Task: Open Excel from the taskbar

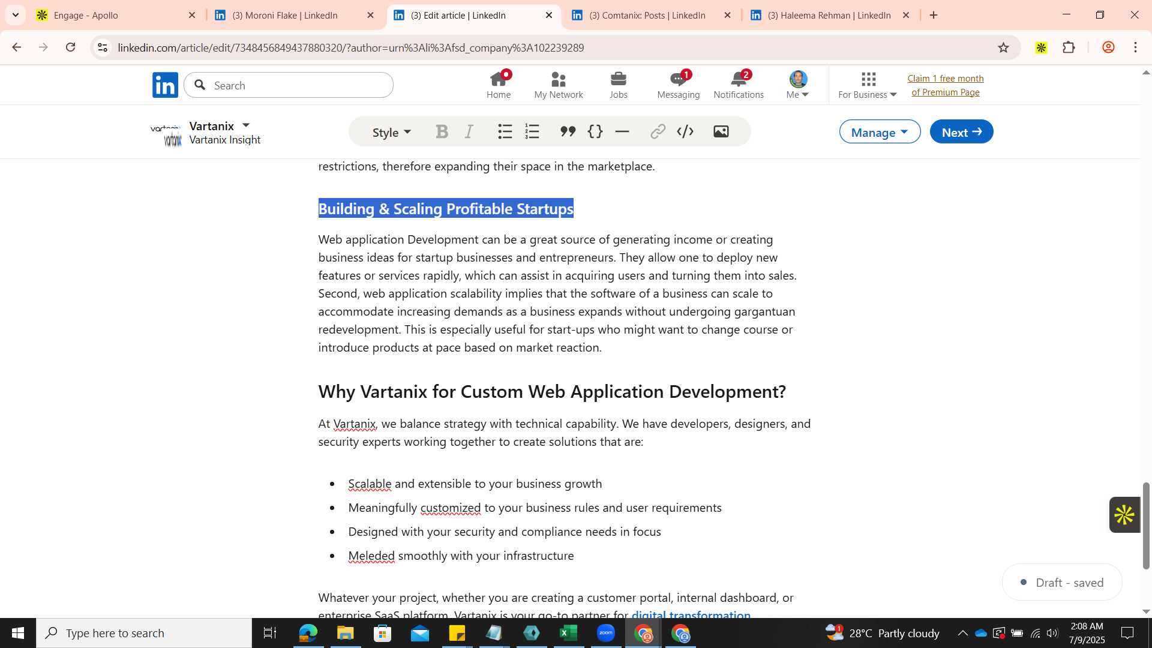Action: pyautogui.click(x=568, y=633)
